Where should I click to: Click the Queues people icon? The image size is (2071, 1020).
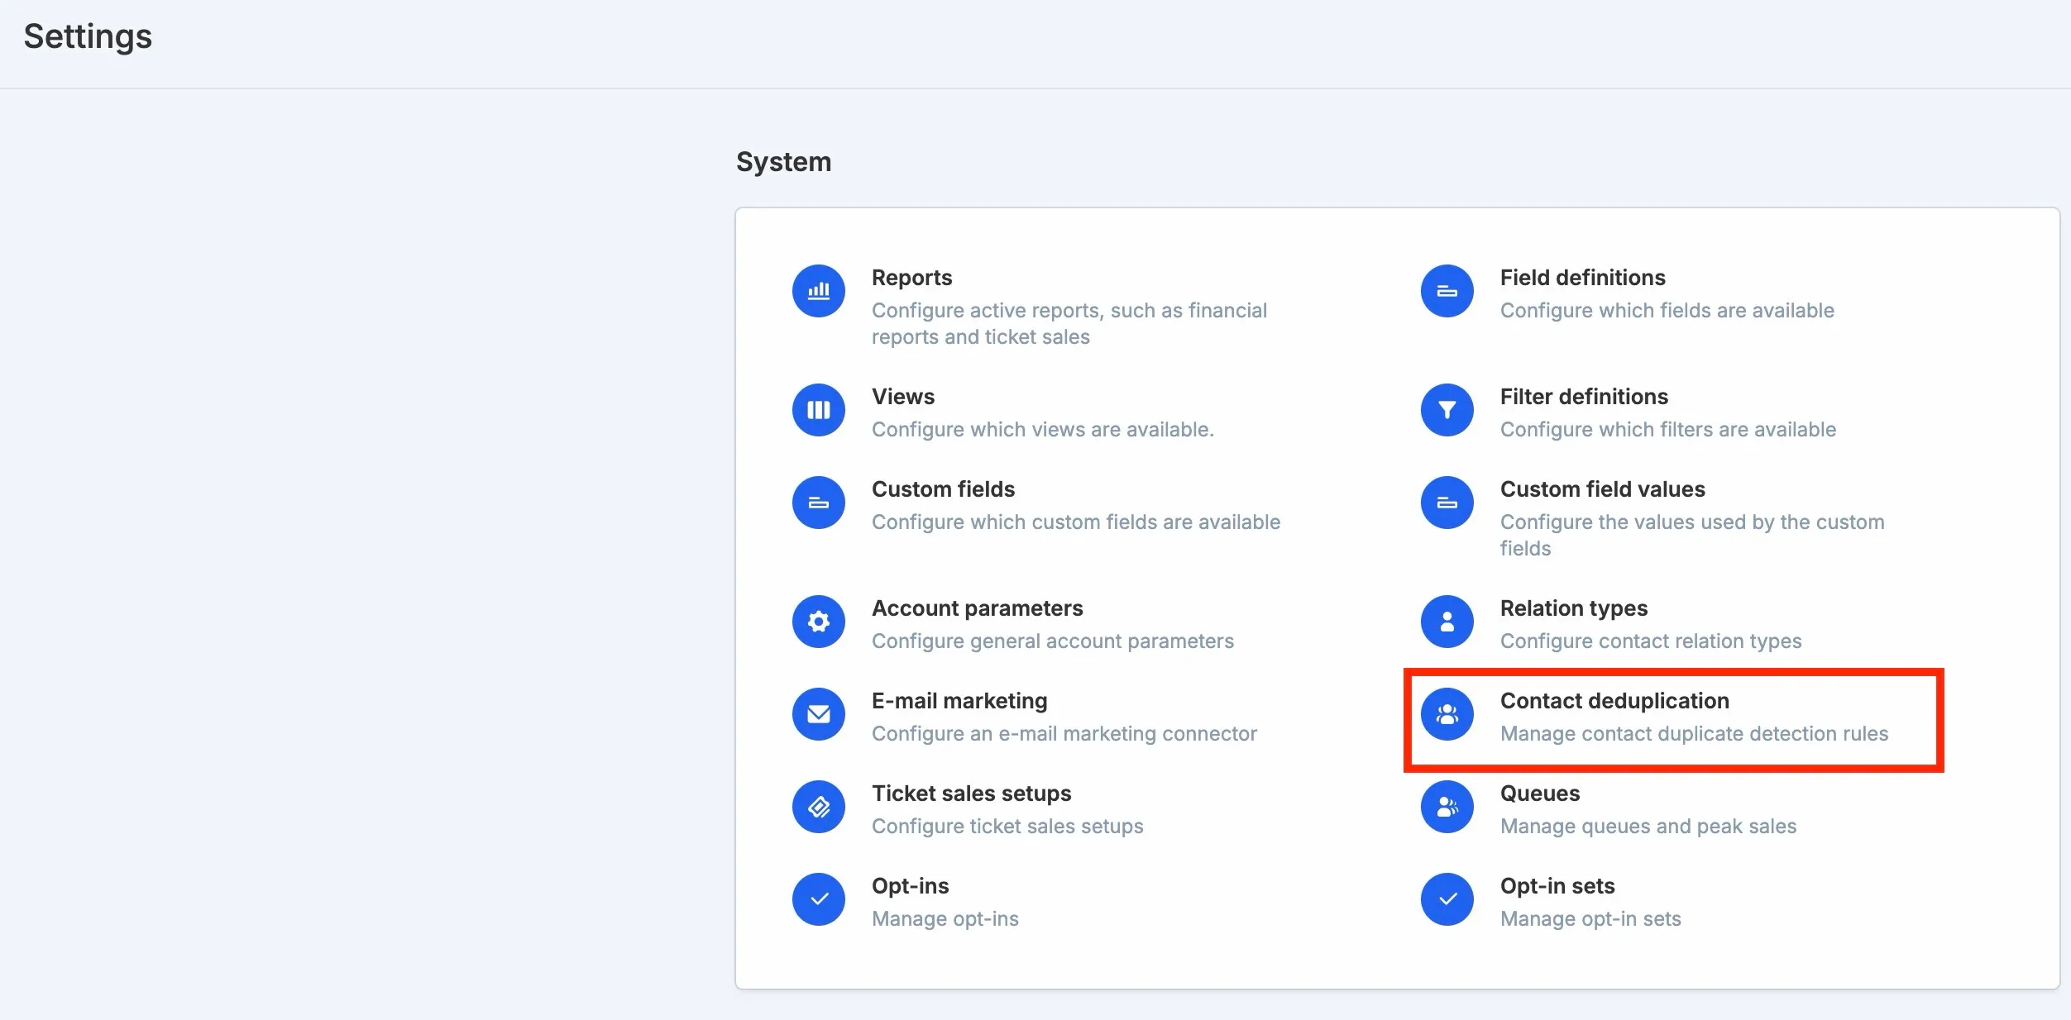(1447, 807)
